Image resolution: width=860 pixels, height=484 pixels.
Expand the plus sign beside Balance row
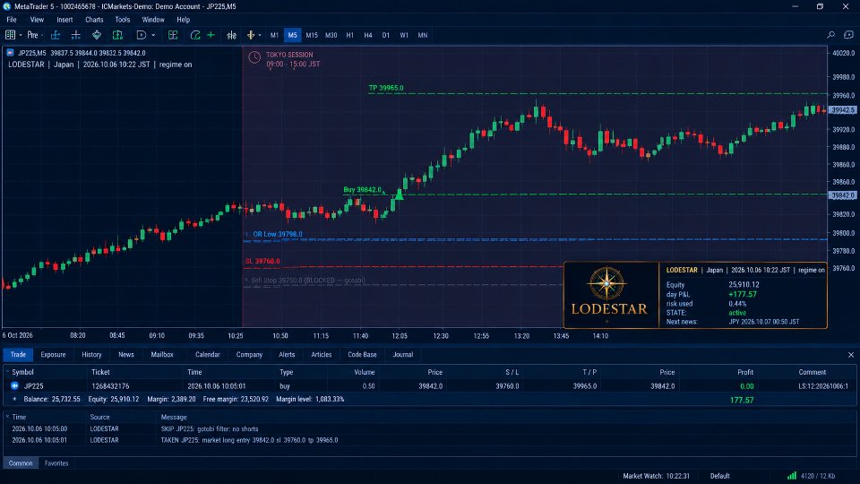pos(14,399)
